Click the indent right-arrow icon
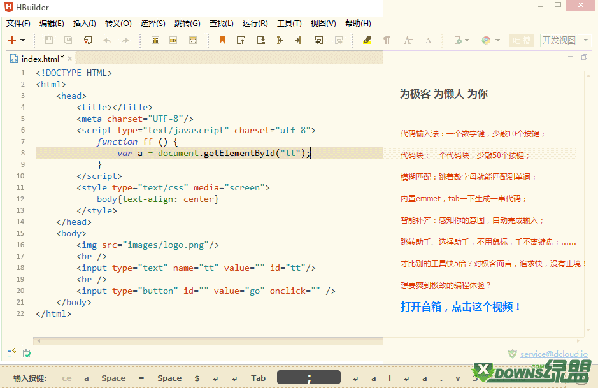Screen dimensions: 598x388 298,40
